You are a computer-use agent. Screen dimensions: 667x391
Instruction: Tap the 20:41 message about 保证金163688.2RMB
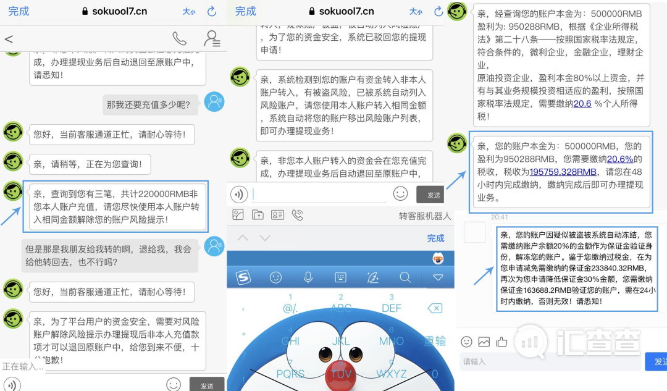577,269
